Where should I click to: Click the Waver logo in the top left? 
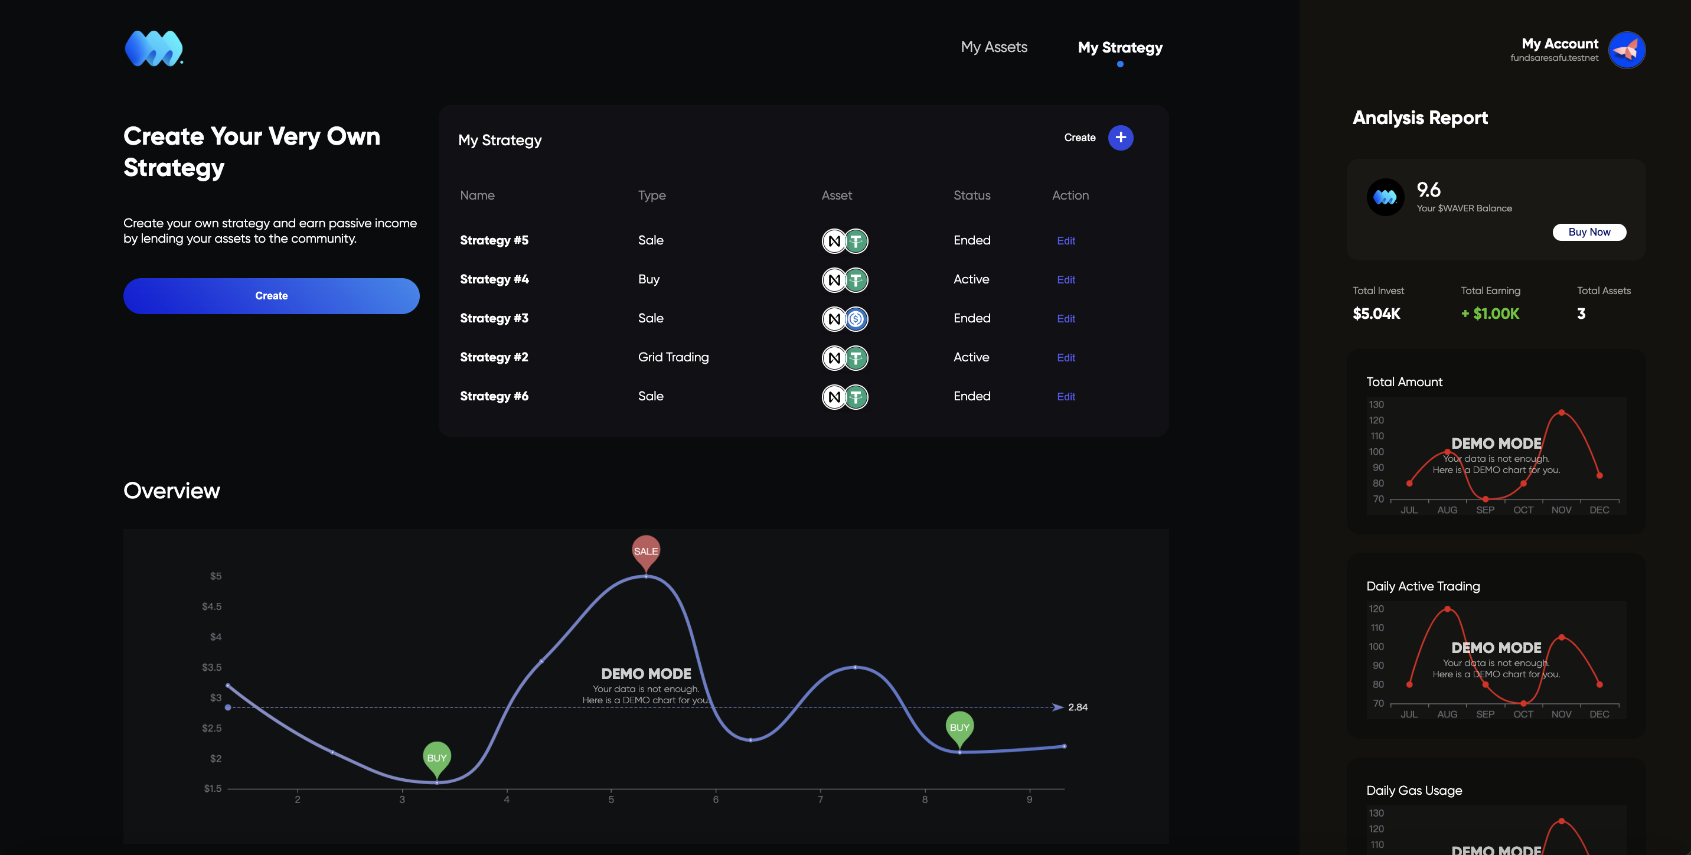(154, 48)
